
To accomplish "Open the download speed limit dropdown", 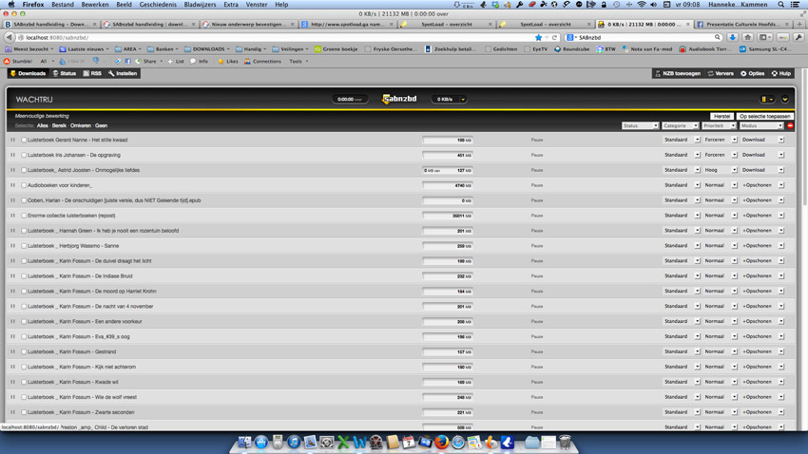I will [463, 99].
